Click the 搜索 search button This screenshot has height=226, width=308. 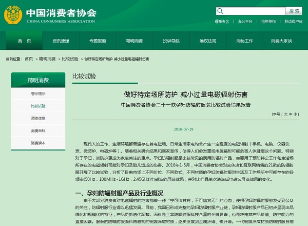point(294,10)
